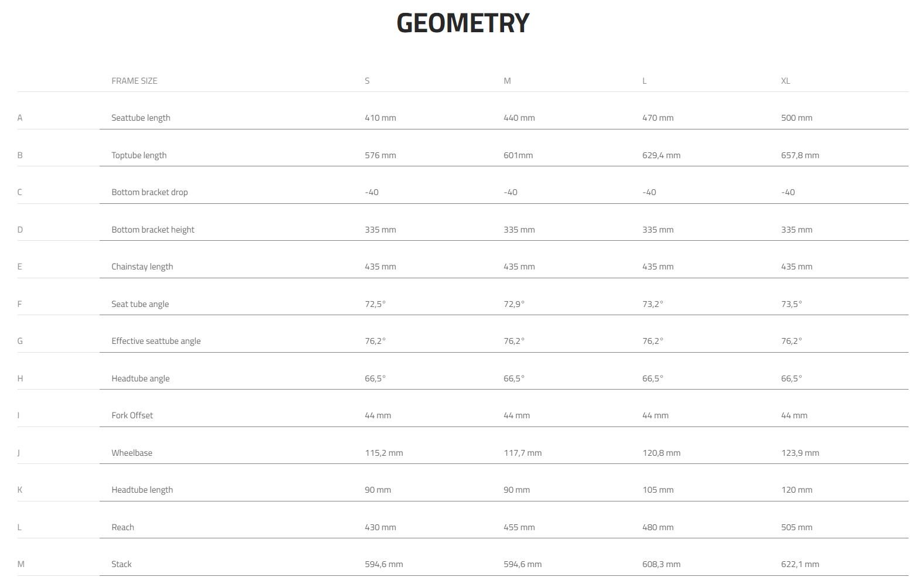Select the Stack row label
This screenshot has height=587, width=922.
click(x=121, y=564)
